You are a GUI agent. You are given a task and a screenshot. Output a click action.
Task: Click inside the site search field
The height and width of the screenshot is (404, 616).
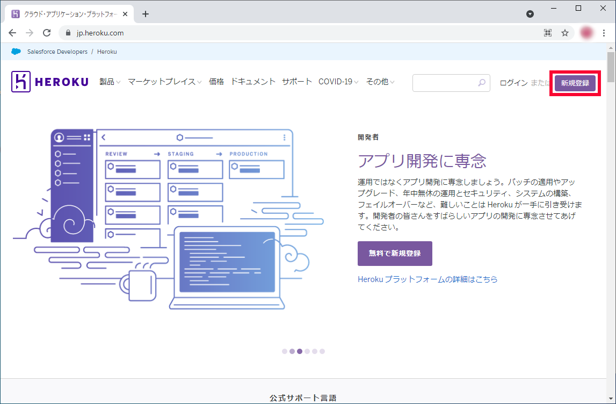point(444,83)
